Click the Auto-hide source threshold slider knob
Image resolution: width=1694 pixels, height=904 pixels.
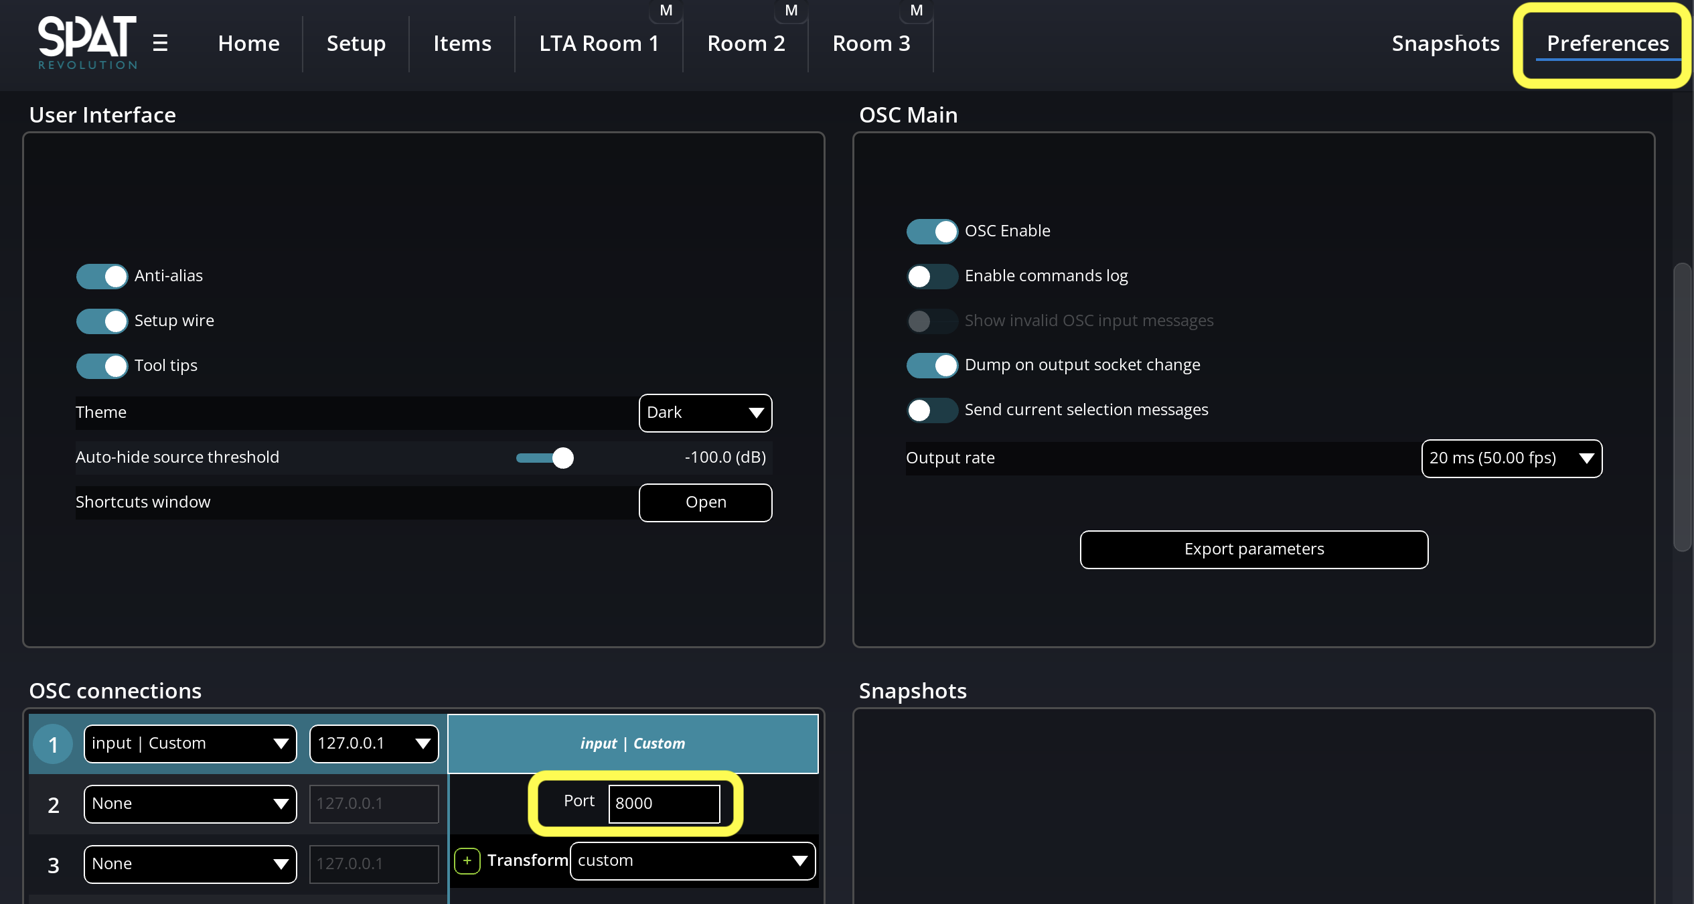pyautogui.click(x=563, y=458)
